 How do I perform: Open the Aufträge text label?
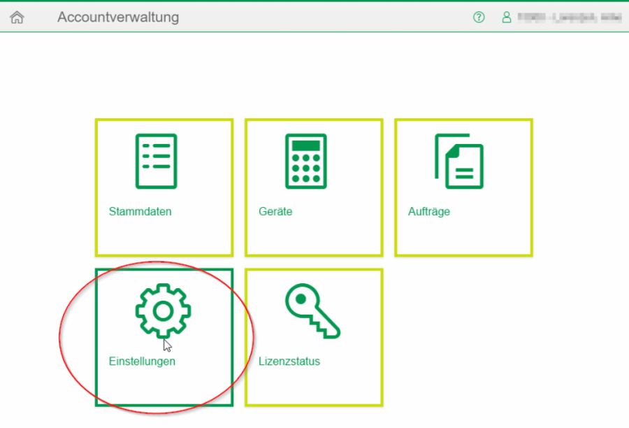[429, 212]
